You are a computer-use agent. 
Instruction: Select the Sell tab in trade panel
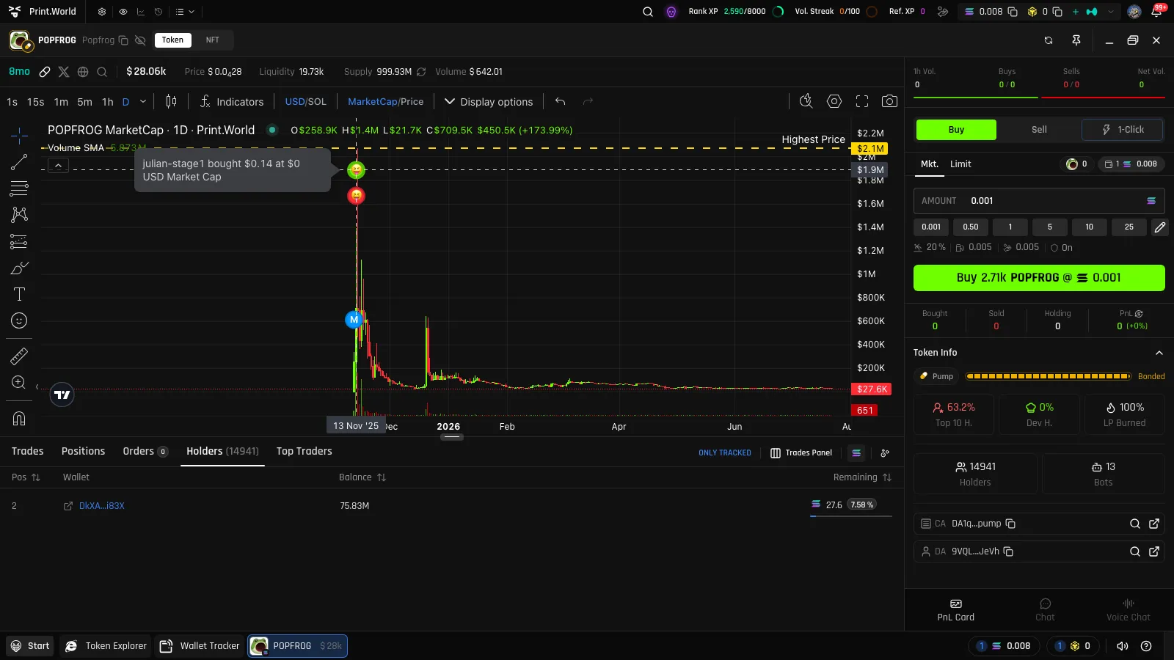pos(1039,130)
